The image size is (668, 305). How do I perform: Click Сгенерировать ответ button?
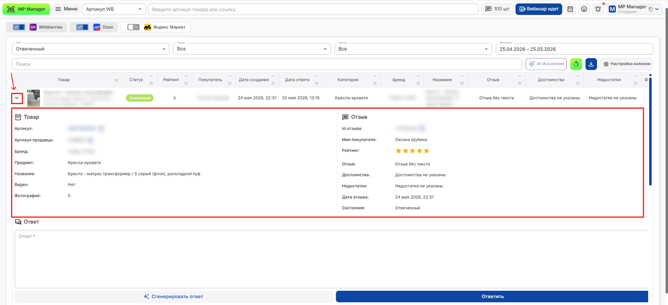tap(174, 296)
